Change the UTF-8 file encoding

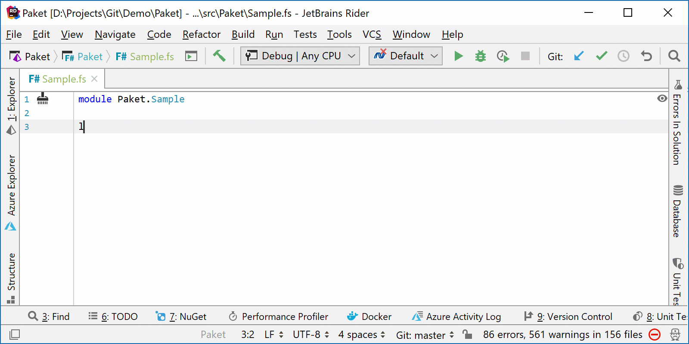[x=311, y=335]
